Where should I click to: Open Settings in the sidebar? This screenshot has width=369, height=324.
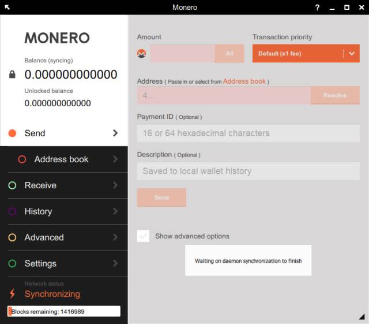click(64, 263)
